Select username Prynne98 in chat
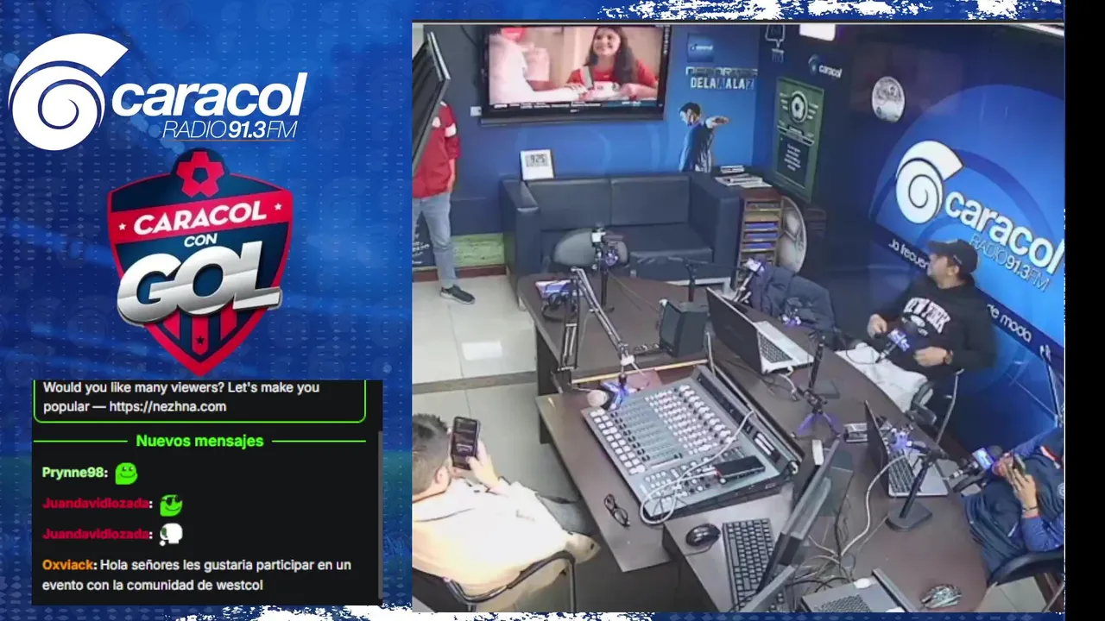This screenshot has width=1105, height=621. coord(74,473)
